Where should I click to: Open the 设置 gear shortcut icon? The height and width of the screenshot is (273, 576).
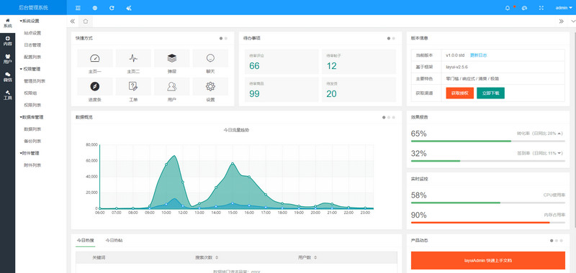pos(210,86)
